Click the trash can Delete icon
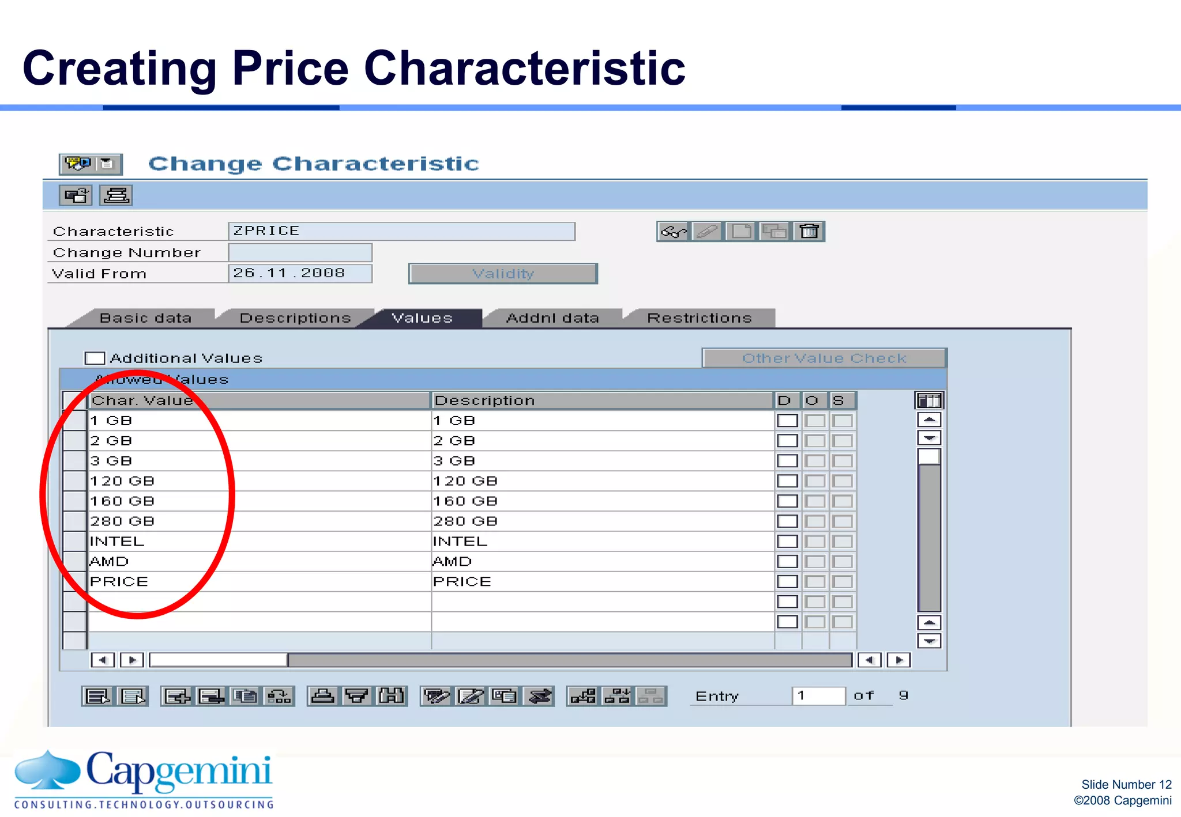The image size is (1181, 817). (808, 232)
